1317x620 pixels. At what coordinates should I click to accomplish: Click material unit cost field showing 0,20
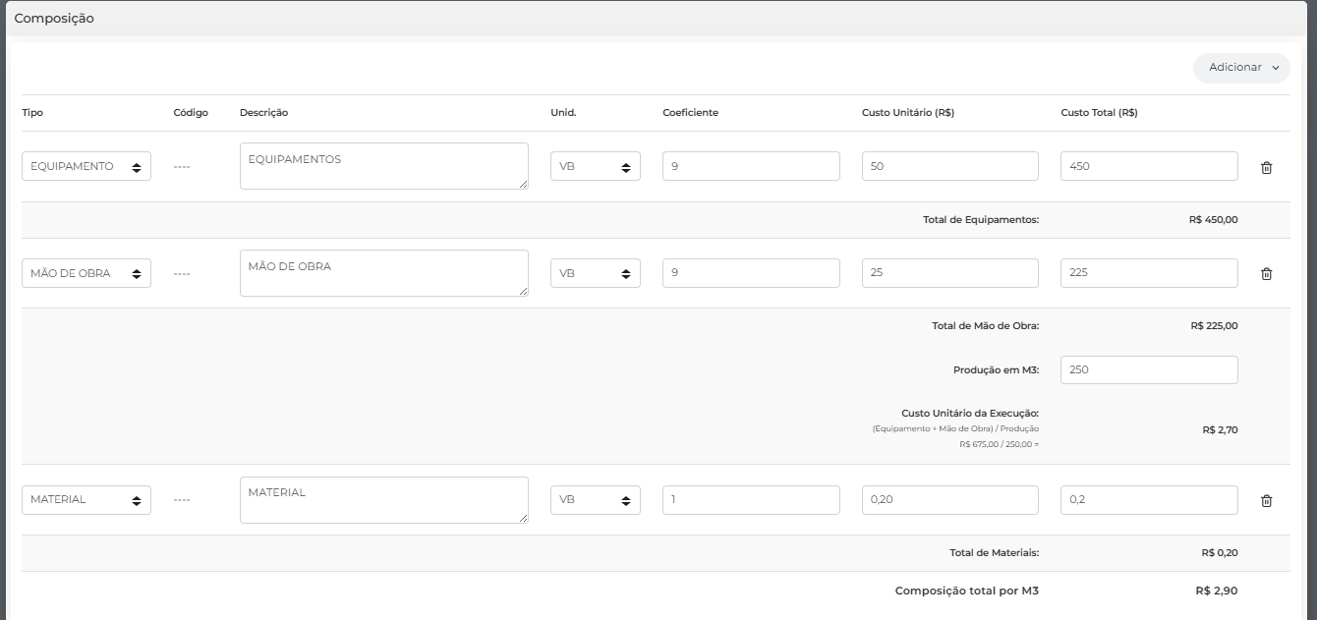click(x=949, y=499)
